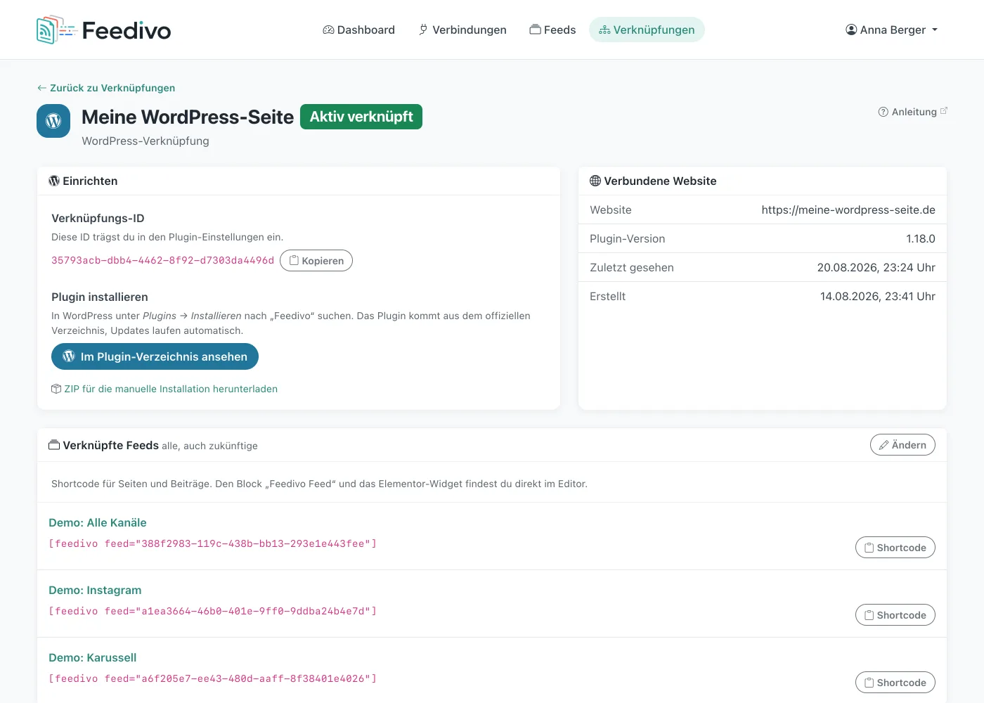The image size is (984, 703).
Task: Click the Plugin-Version value 1.18.0
Action: click(x=921, y=238)
